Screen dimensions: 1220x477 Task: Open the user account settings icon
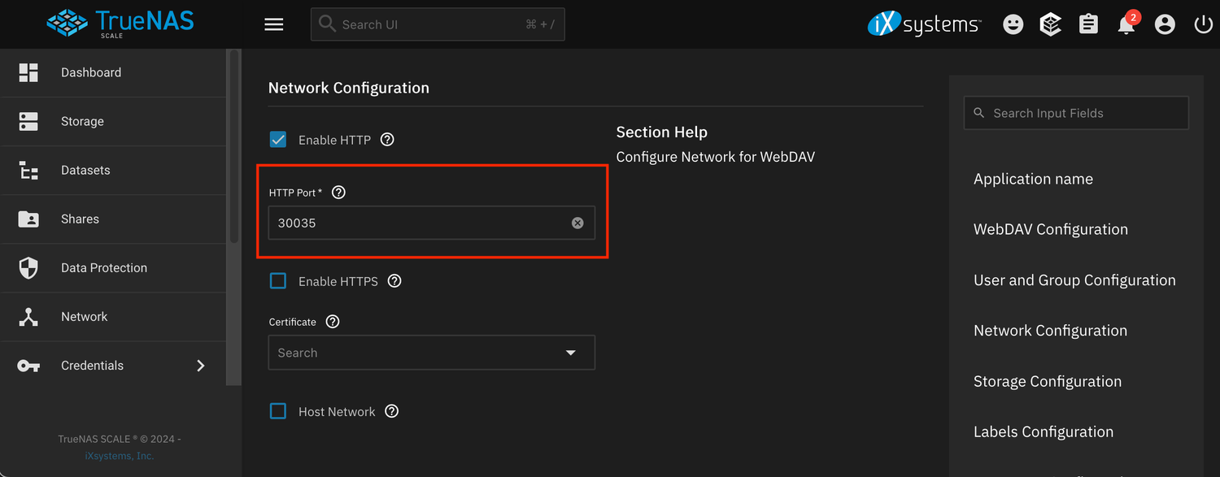(1165, 24)
